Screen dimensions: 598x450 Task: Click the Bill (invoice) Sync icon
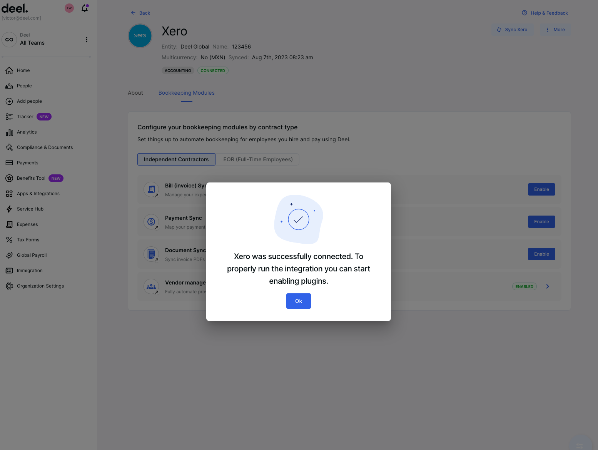(151, 189)
